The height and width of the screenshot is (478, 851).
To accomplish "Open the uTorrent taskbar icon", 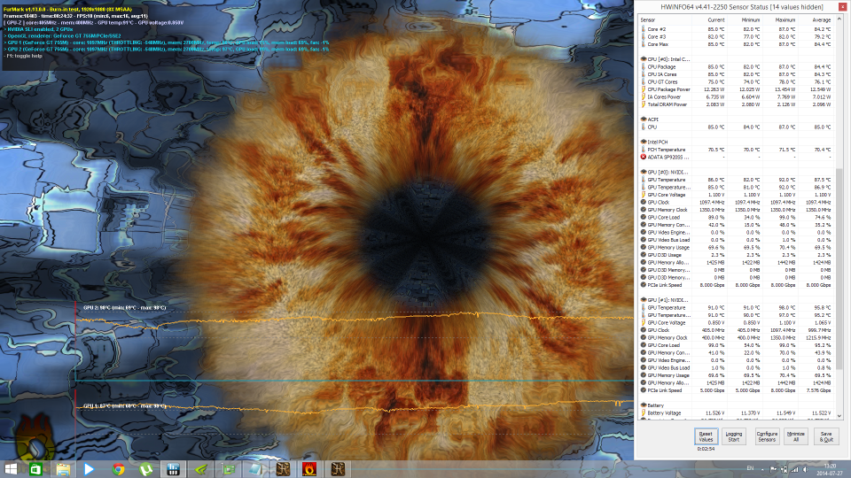I will pos(145,469).
